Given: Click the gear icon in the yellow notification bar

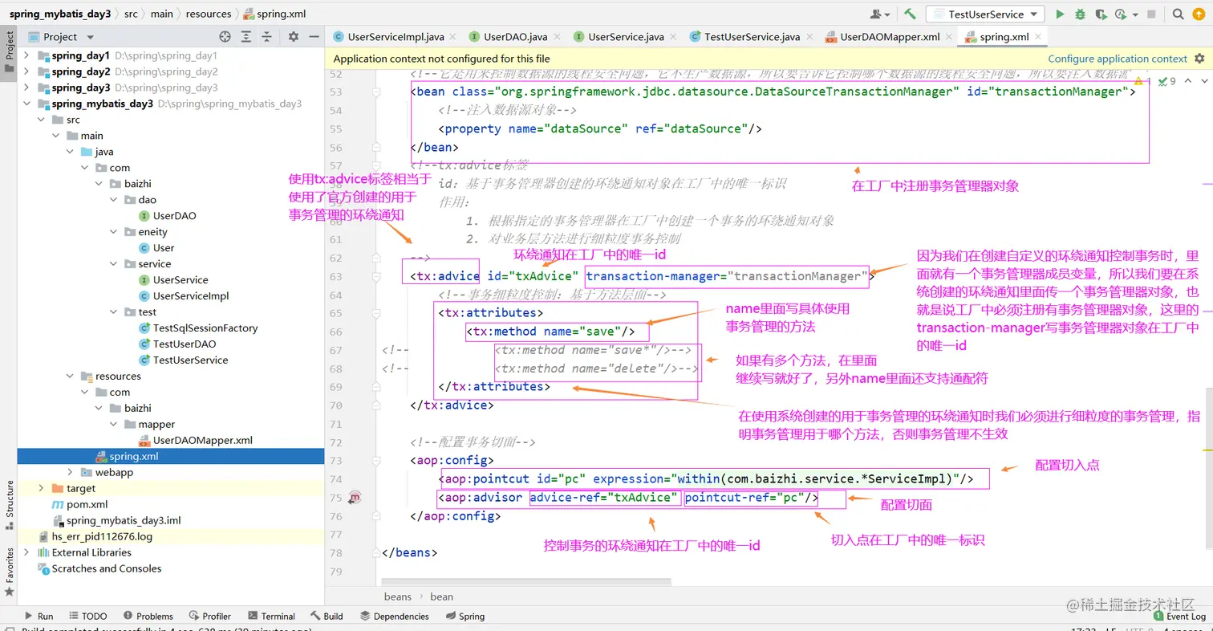Looking at the screenshot, I should pyautogui.click(x=1200, y=59).
